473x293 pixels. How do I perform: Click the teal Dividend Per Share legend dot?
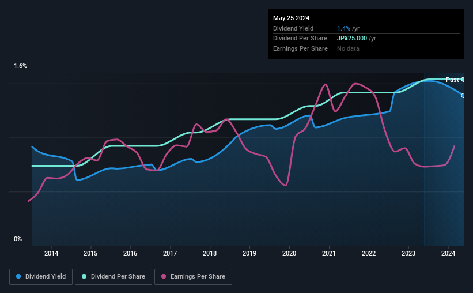click(84, 276)
